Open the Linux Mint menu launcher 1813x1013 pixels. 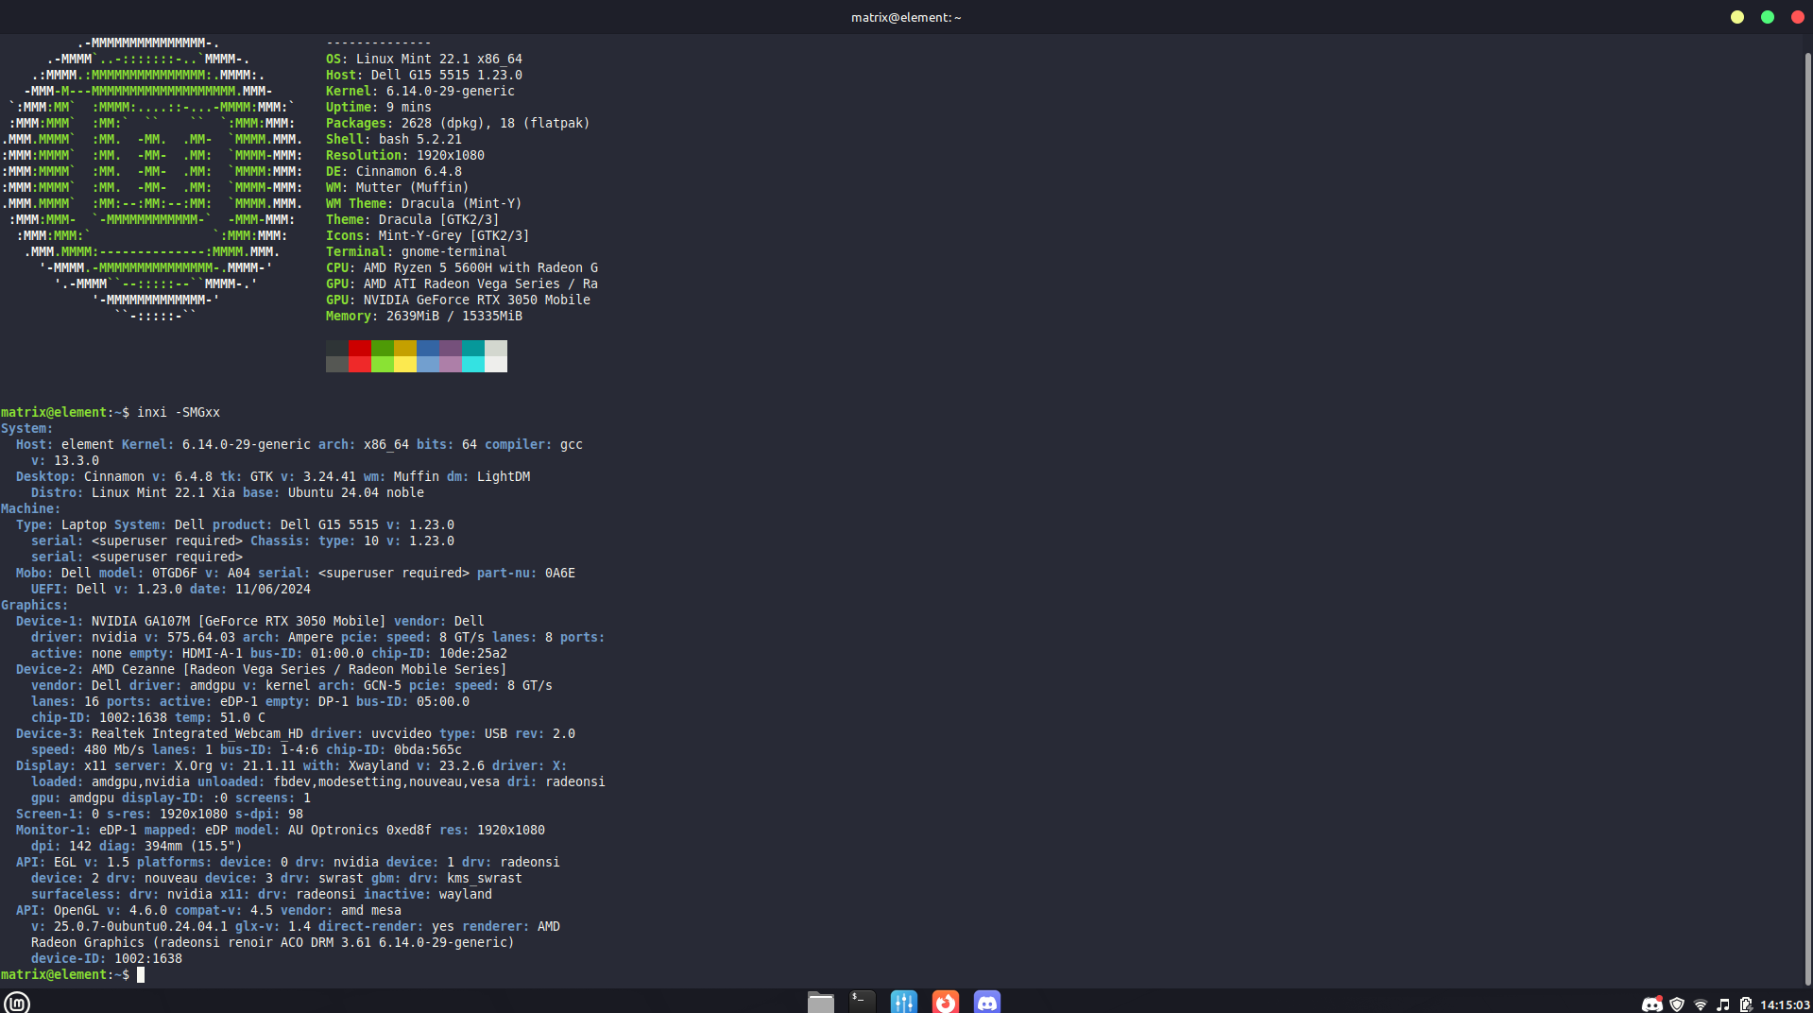(17, 1002)
